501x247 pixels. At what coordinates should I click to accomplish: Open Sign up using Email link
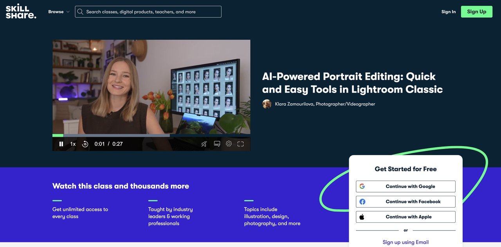pos(405,242)
